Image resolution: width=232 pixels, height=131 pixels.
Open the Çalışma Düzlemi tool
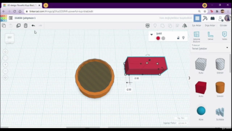pyautogui.click(x=196, y=37)
